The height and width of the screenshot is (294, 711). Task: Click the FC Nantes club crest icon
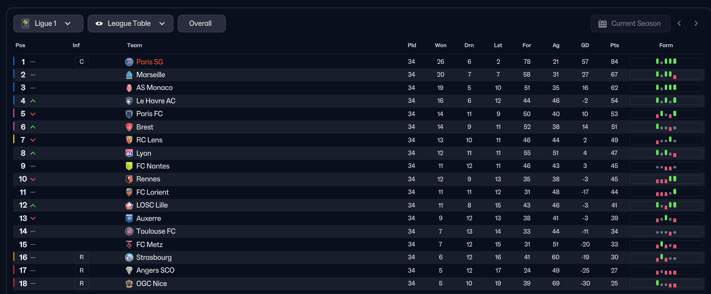[x=129, y=166]
